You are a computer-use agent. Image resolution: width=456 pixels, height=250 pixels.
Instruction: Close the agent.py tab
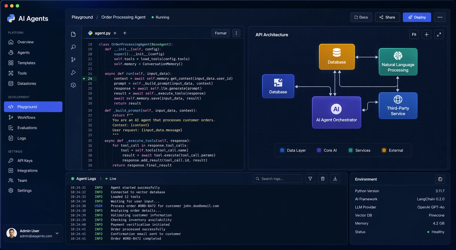[x=115, y=33]
